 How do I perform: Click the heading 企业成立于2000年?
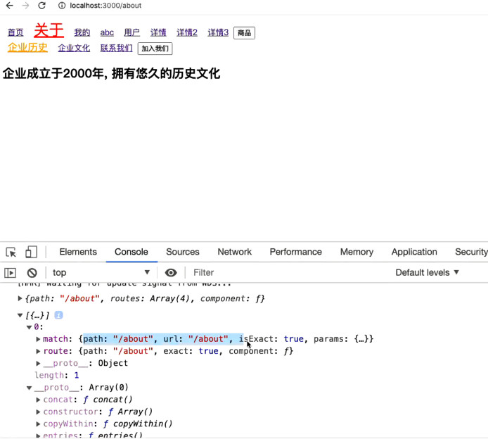[x=112, y=74]
